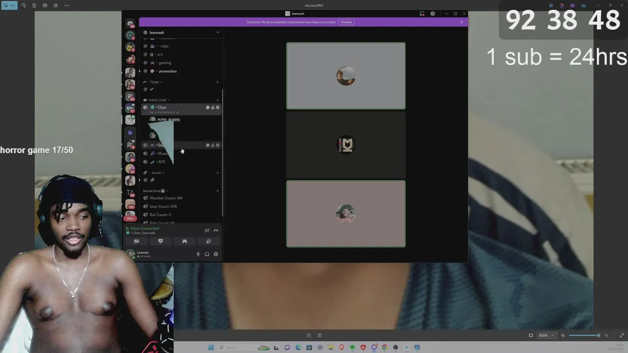Toggle camera on in voice panel

coord(136,241)
